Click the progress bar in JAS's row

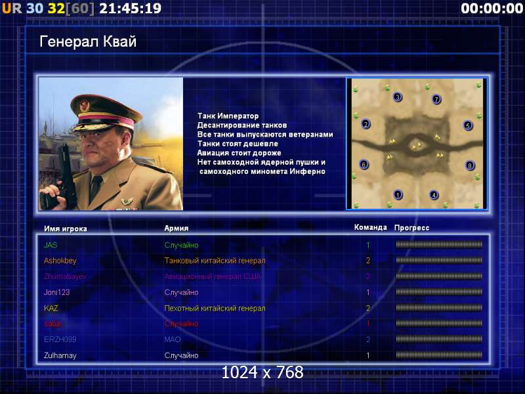(x=439, y=244)
